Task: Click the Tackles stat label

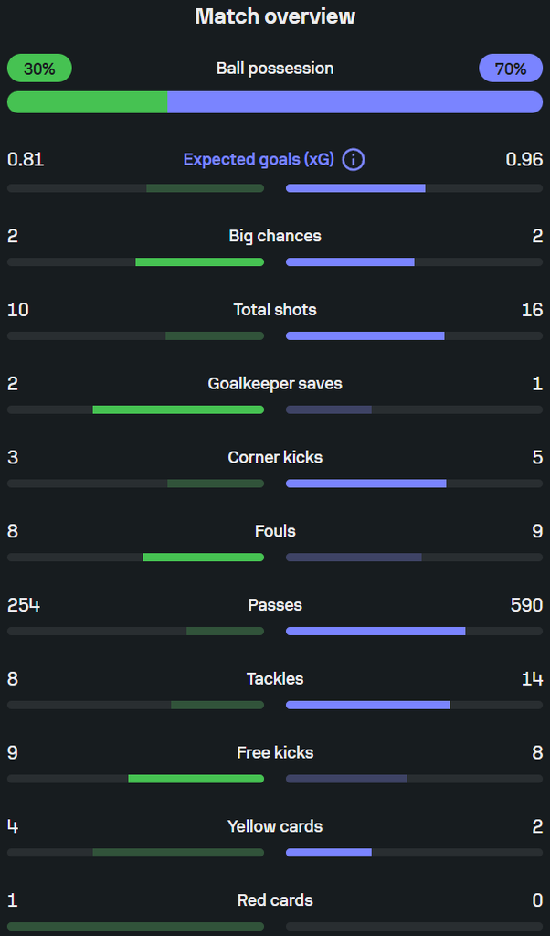Action: pos(275,679)
